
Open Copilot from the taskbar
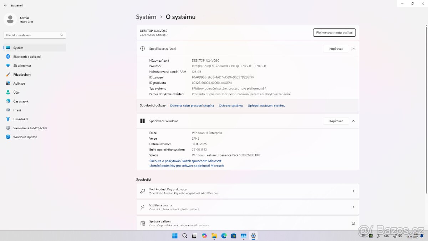(x=204, y=236)
